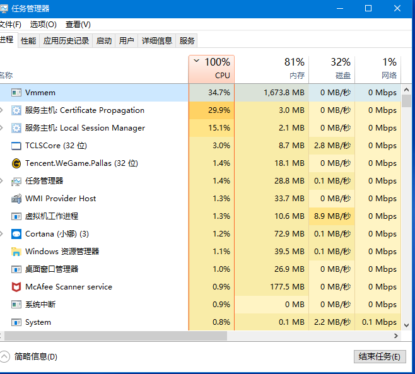Sort by the 网络 column header
The width and height of the screenshot is (415, 374).
[378, 69]
